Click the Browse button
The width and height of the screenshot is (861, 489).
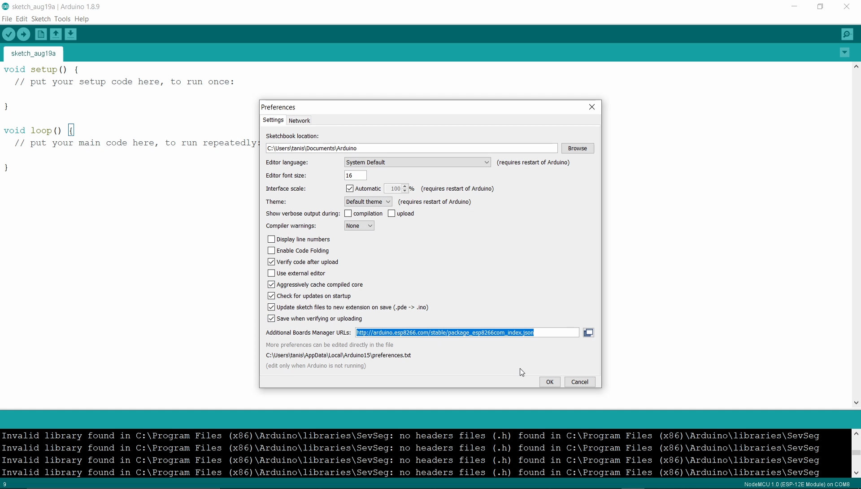click(577, 148)
